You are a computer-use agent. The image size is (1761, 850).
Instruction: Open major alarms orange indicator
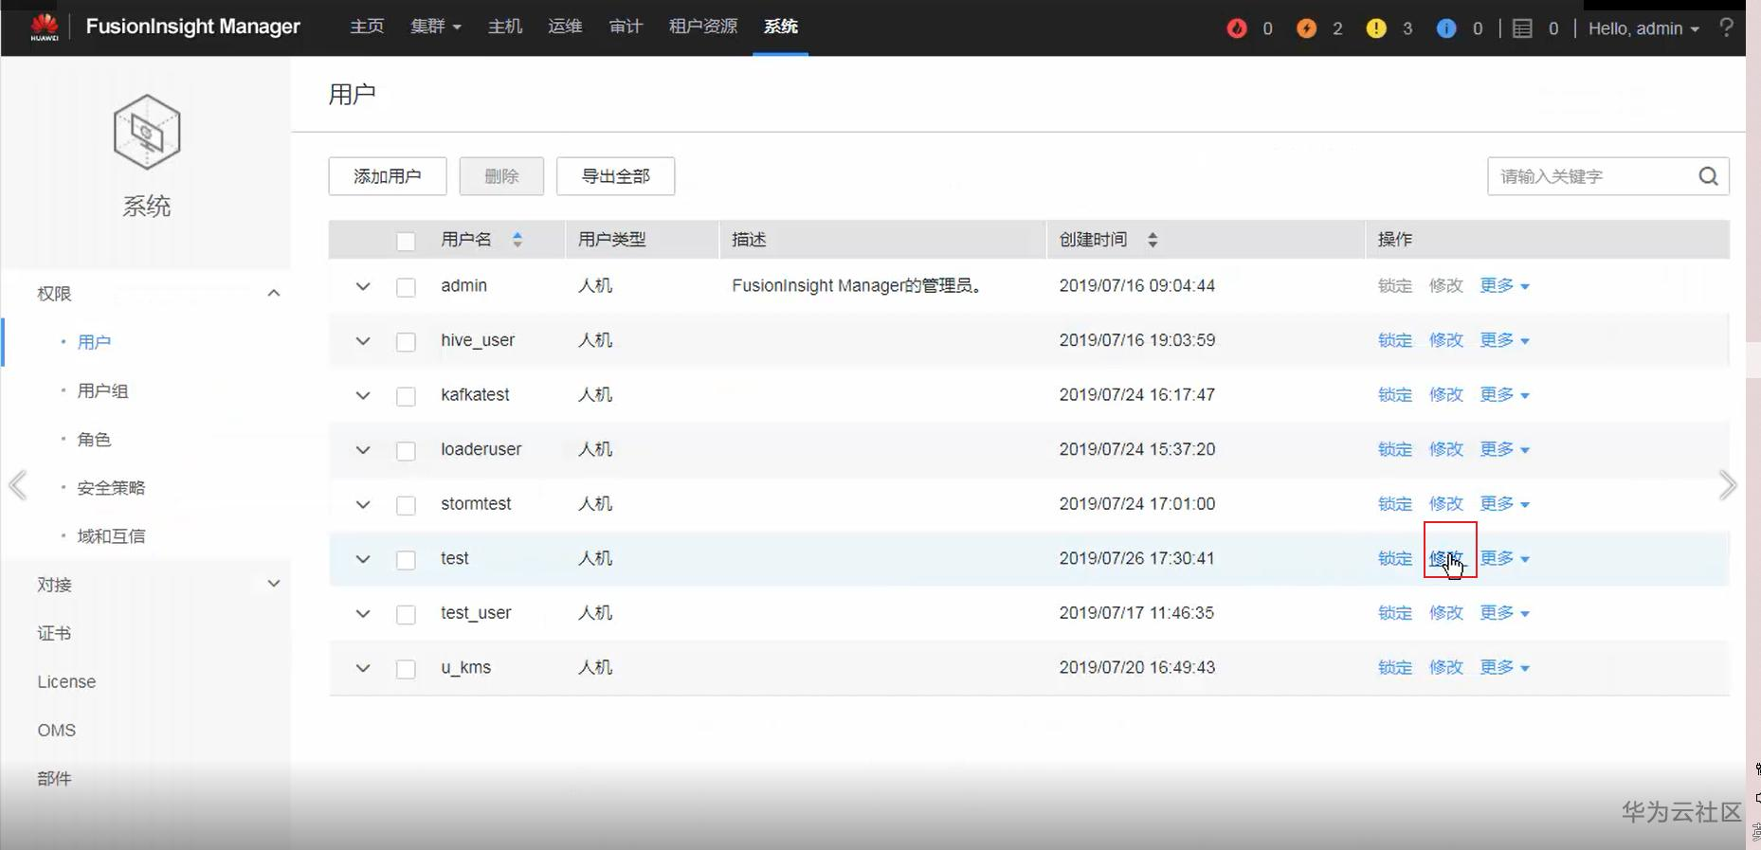[1306, 28]
